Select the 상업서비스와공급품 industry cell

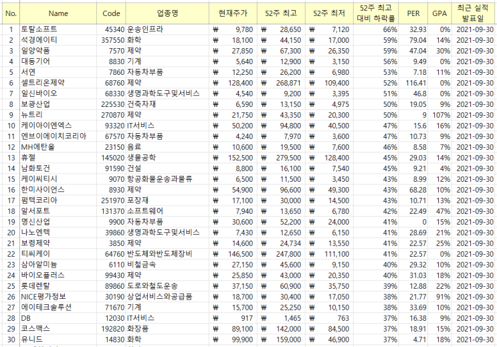167,297
